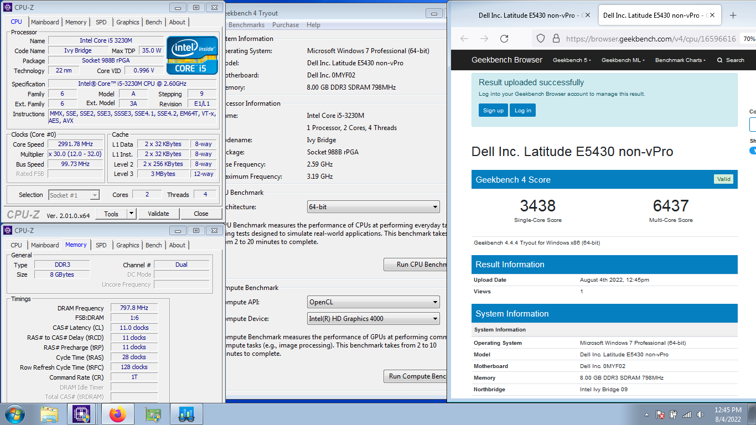Viewport: 756px width, 425px height.
Task: Open Geekbench Help menu
Action: click(313, 25)
